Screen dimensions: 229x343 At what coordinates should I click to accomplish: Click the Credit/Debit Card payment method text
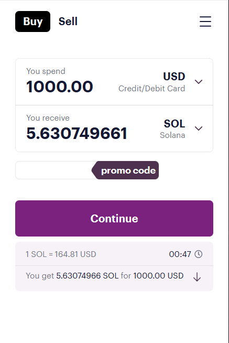point(151,89)
